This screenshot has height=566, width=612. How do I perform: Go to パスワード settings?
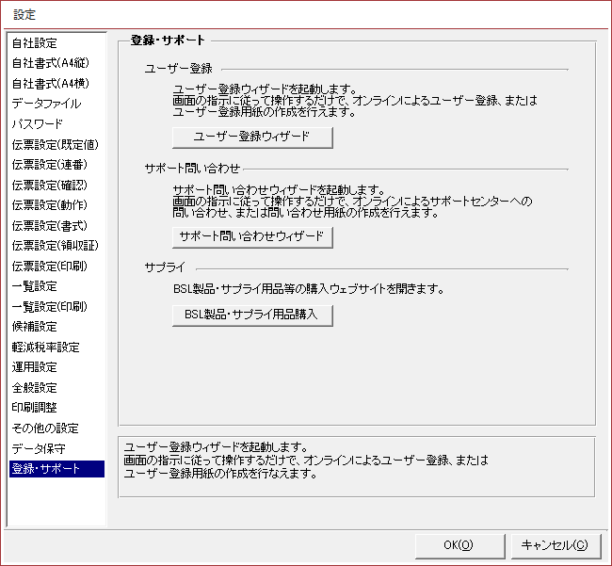(56, 124)
